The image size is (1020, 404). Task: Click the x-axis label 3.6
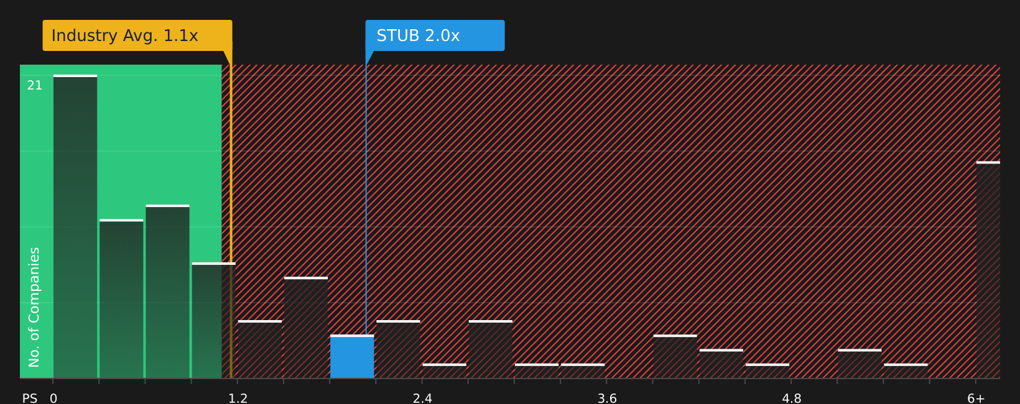pos(607,398)
